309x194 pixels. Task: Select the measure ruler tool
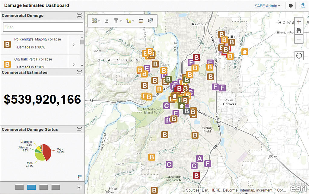point(141,21)
